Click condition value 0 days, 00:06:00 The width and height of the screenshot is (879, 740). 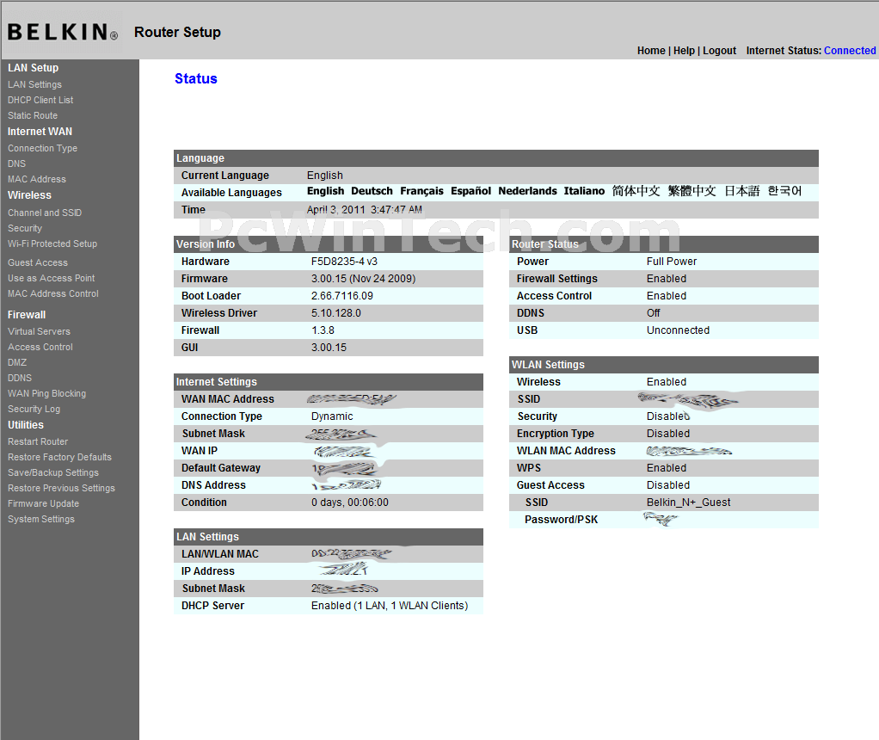point(350,503)
